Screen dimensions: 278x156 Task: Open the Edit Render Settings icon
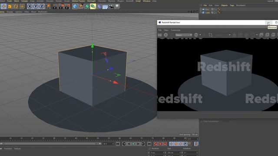(x=67, y=6)
